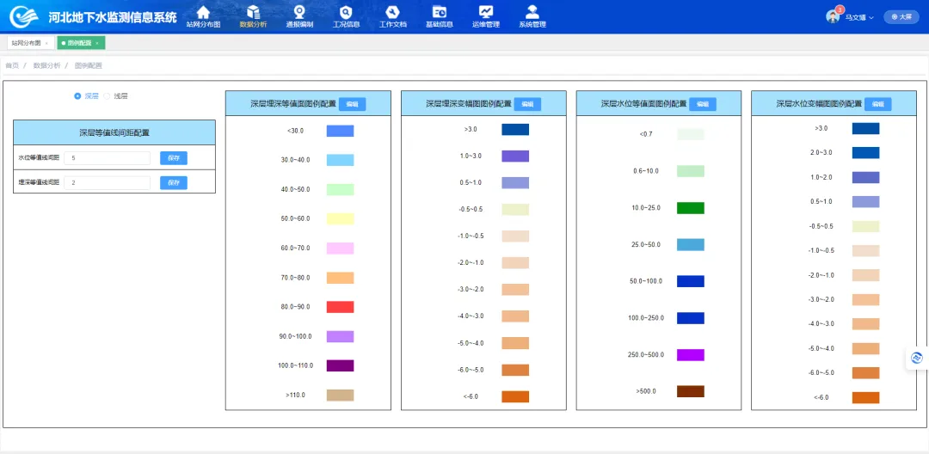Close the 图例配置 tab
The height and width of the screenshot is (454, 929).
click(x=97, y=42)
